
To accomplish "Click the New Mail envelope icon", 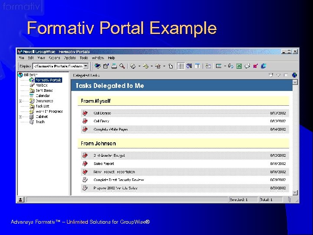I will point(133,66).
